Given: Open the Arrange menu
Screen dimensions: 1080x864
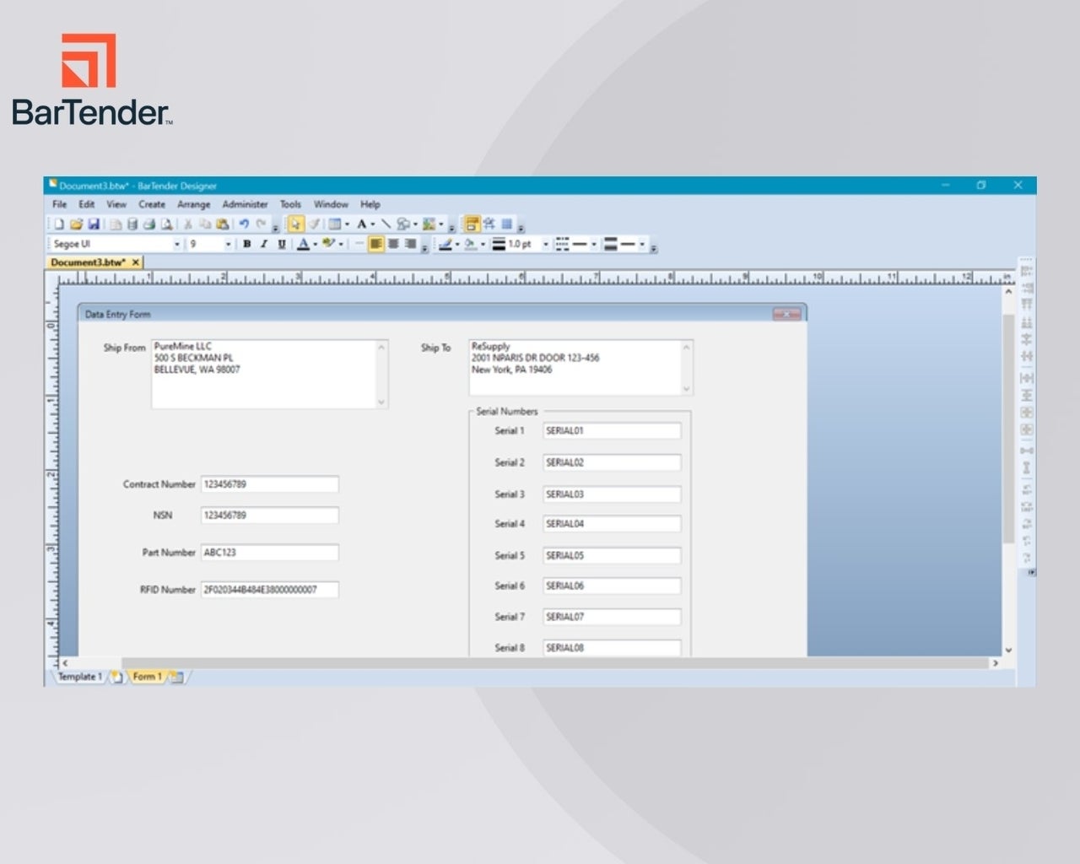Looking at the screenshot, I should tap(193, 204).
